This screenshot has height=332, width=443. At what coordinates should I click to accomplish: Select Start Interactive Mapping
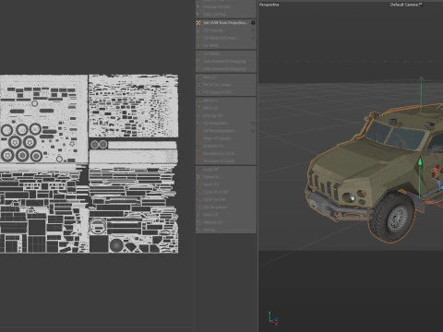226,62
